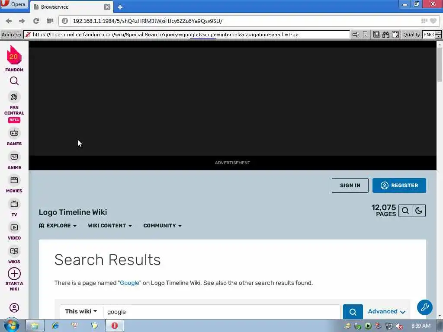Open the This wiki scope dropdown
The image size is (443, 332).
click(x=81, y=311)
